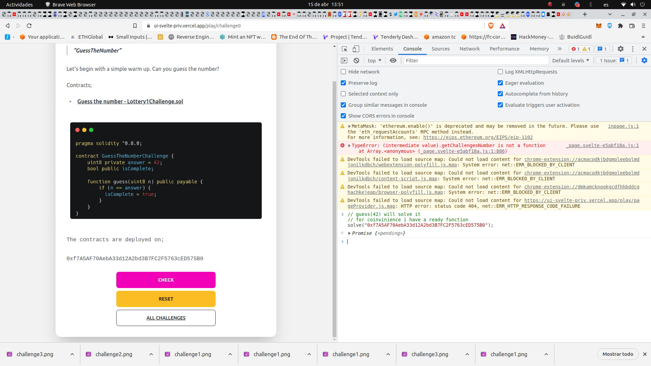Click the address bar URL
The height and width of the screenshot is (366, 651).
(x=197, y=26)
